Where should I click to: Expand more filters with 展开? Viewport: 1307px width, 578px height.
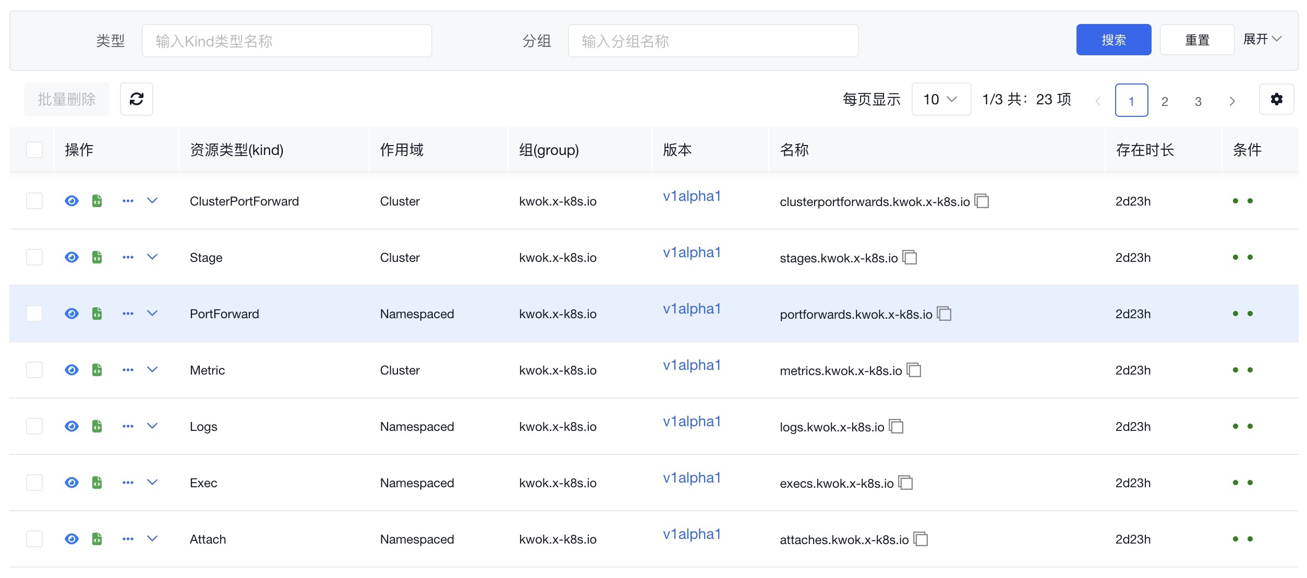(1262, 39)
